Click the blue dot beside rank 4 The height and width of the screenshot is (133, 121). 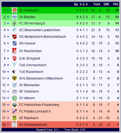pyautogui.click(x=8, y=30)
